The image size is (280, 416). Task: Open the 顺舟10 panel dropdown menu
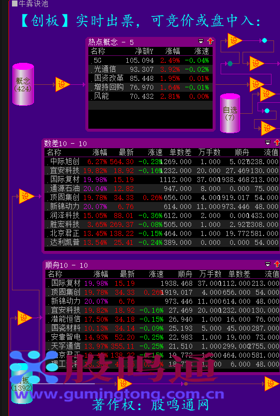coord(268,264)
